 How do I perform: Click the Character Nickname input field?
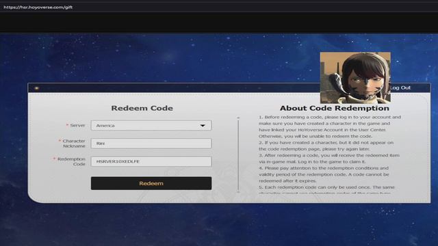[151, 143]
